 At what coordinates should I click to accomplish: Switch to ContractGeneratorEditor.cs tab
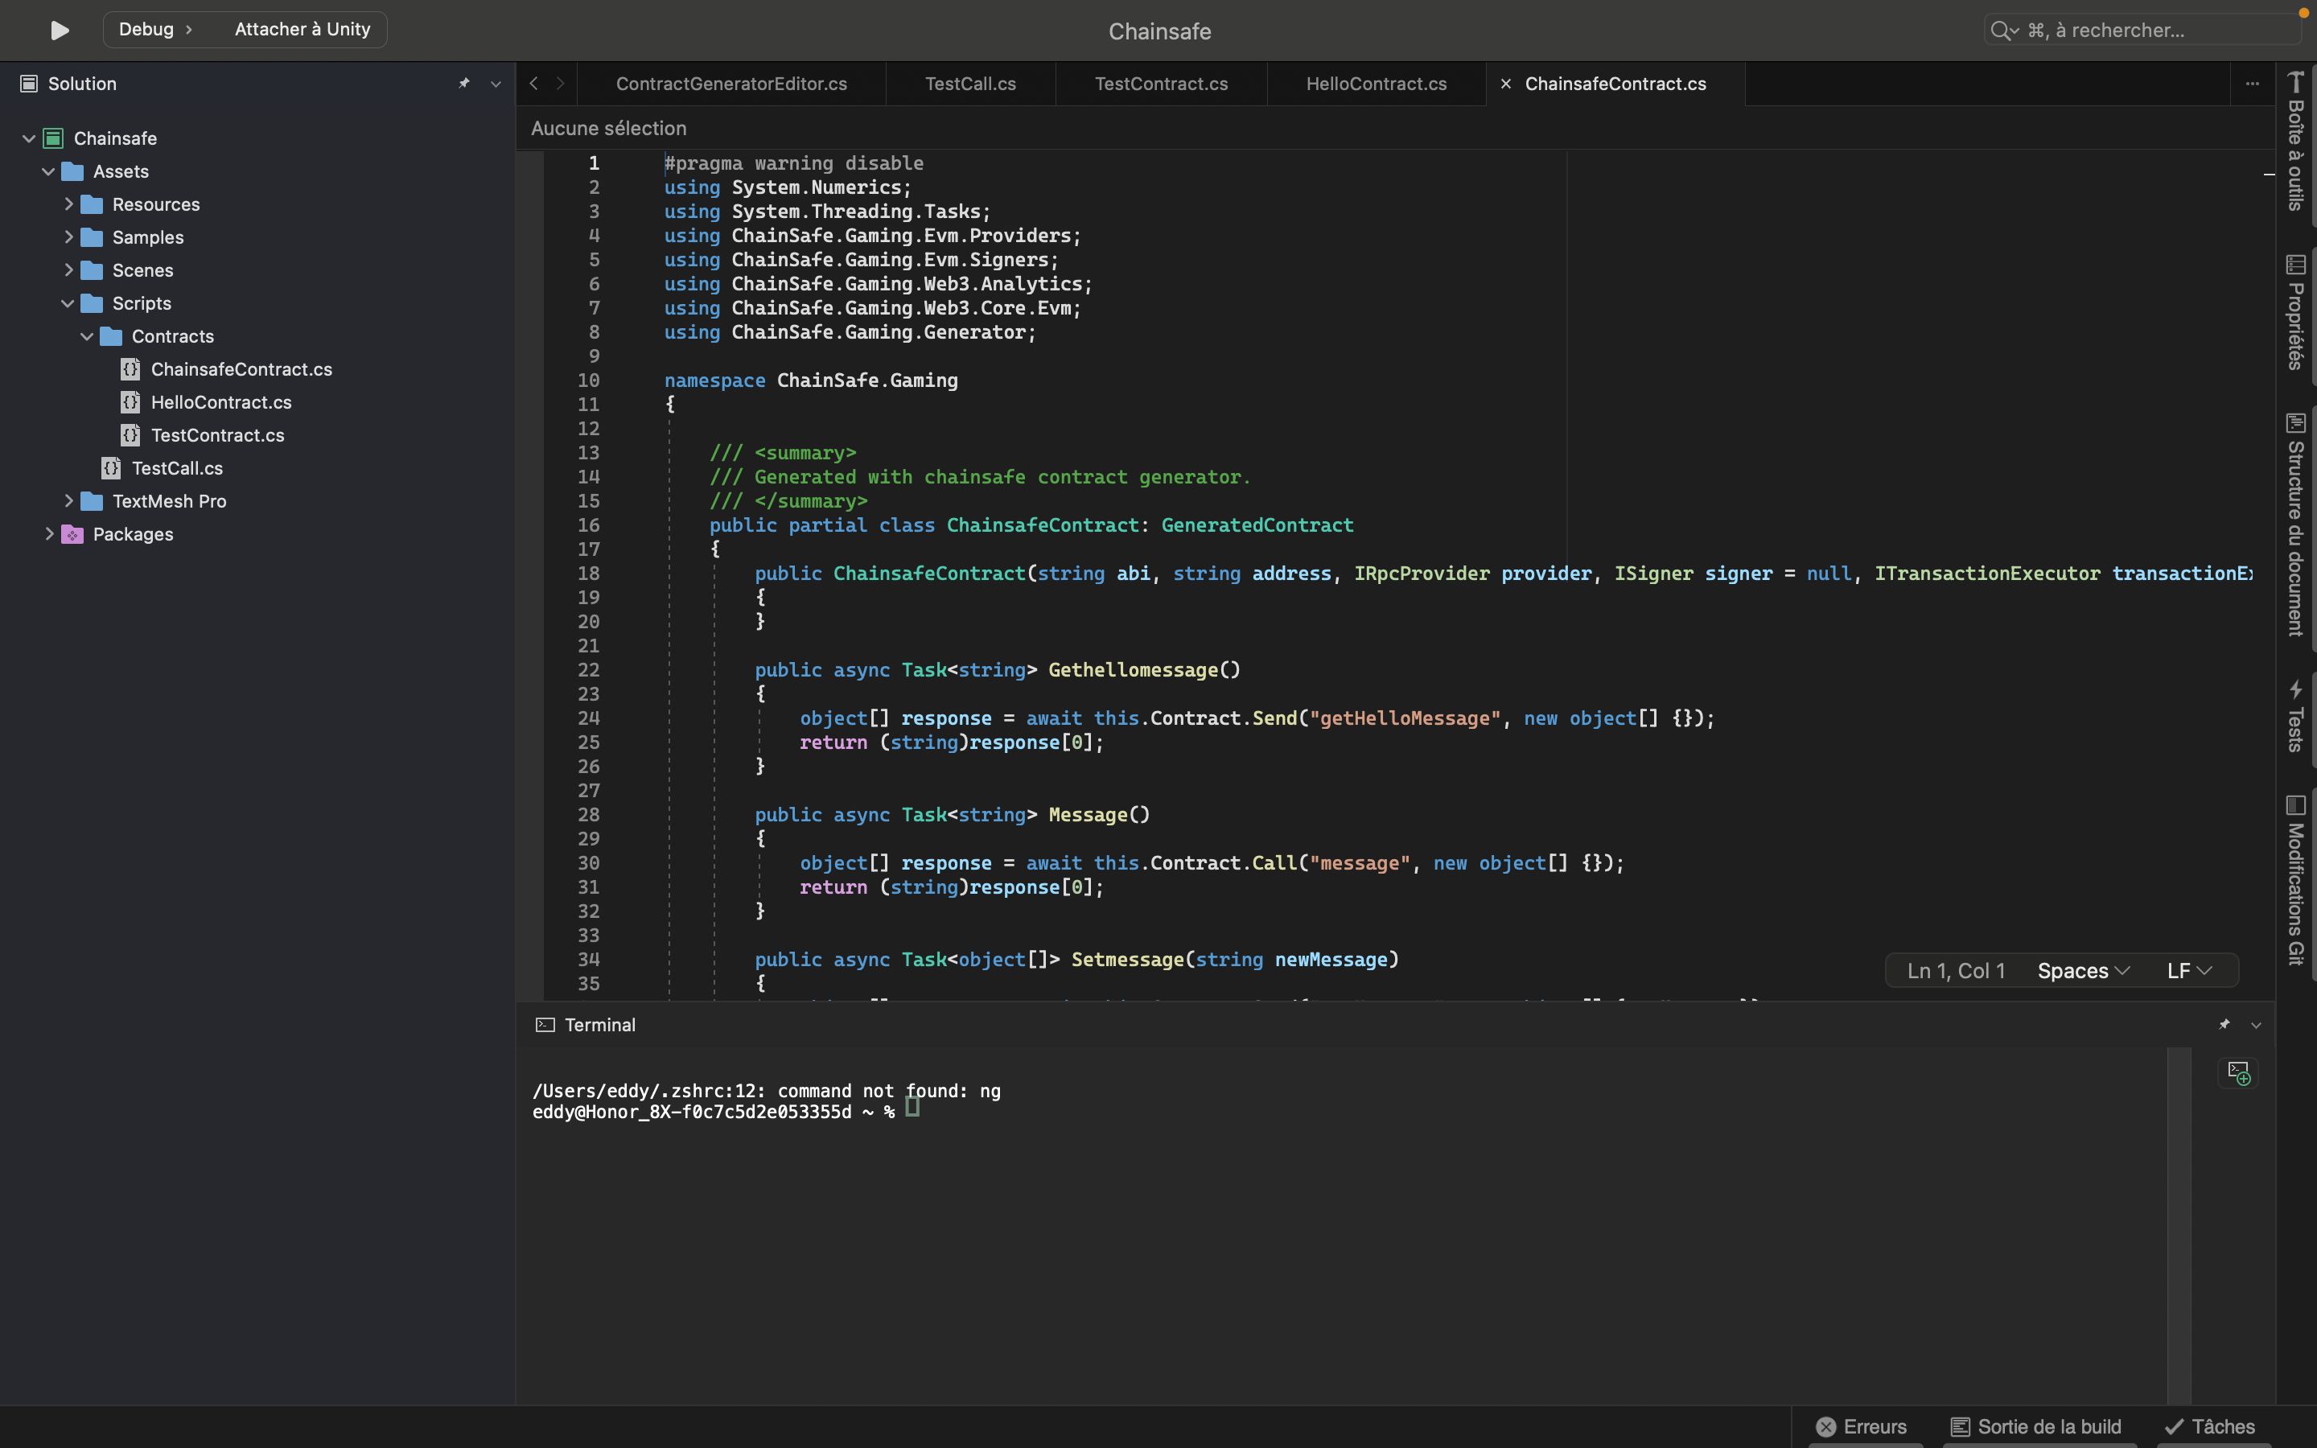[x=731, y=84]
